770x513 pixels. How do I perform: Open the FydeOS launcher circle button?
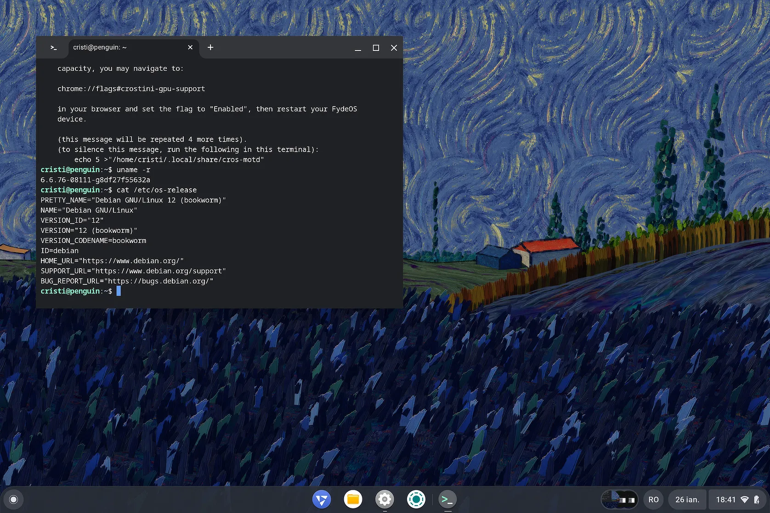coord(13,499)
